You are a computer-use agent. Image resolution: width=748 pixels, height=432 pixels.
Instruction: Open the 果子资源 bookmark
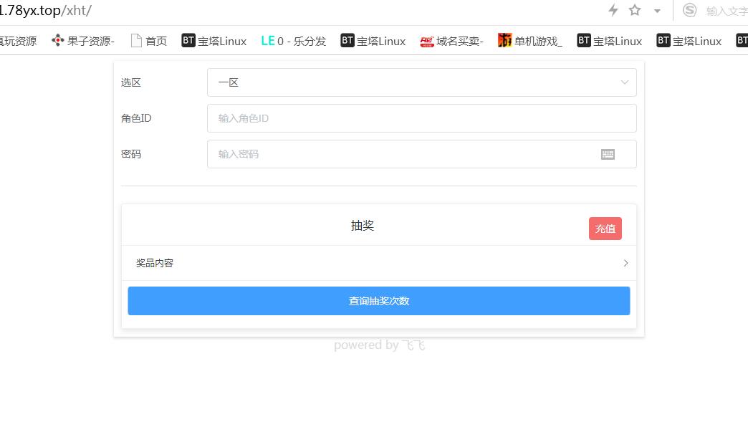(83, 41)
